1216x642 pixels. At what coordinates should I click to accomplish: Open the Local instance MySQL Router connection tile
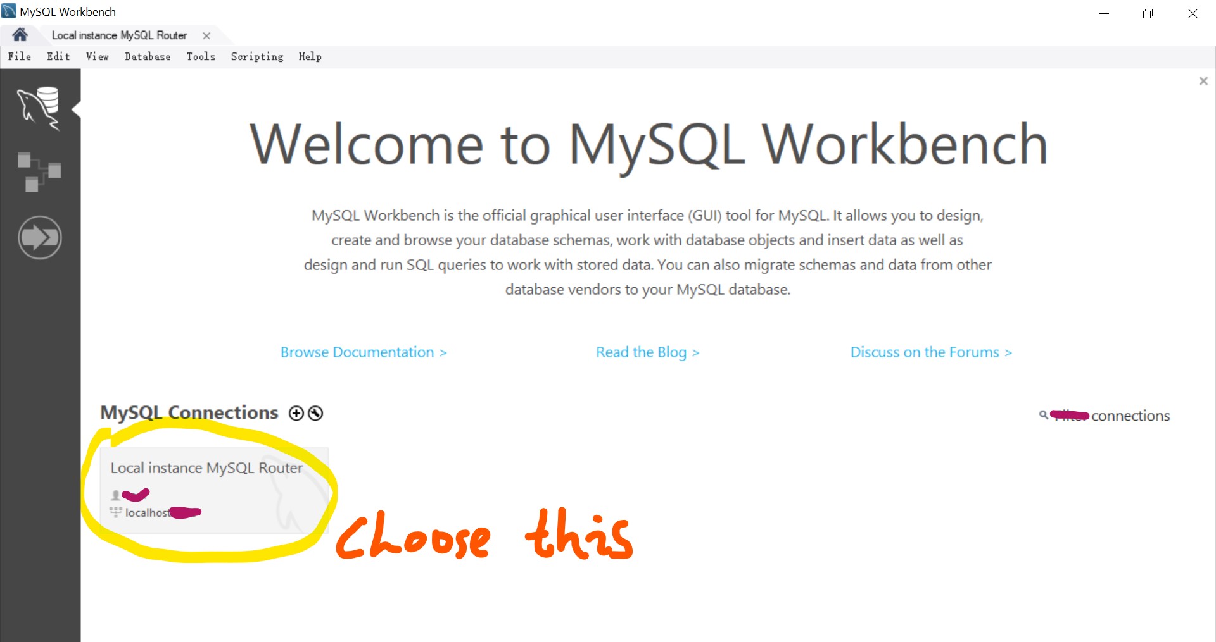(214, 490)
